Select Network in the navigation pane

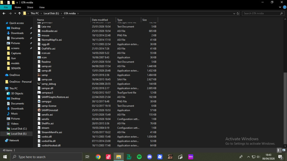[14, 140]
